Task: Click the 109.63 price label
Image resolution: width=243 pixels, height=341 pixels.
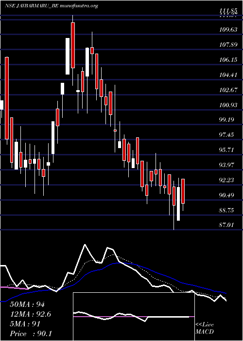Action: [228, 30]
